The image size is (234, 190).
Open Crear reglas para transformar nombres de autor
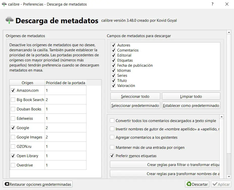point(165,174)
